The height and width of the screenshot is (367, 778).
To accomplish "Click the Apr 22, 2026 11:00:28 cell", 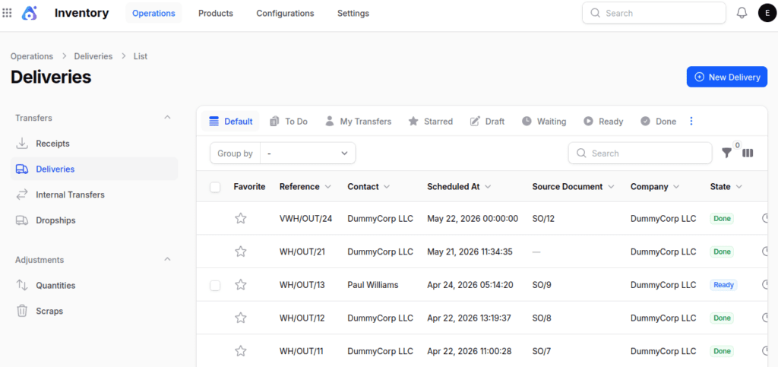I will click(x=470, y=351).
